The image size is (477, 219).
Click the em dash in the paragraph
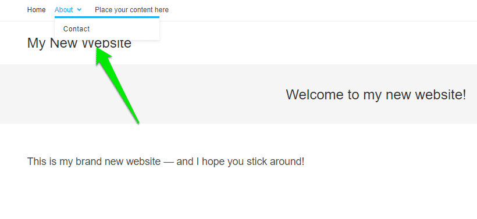168,161
